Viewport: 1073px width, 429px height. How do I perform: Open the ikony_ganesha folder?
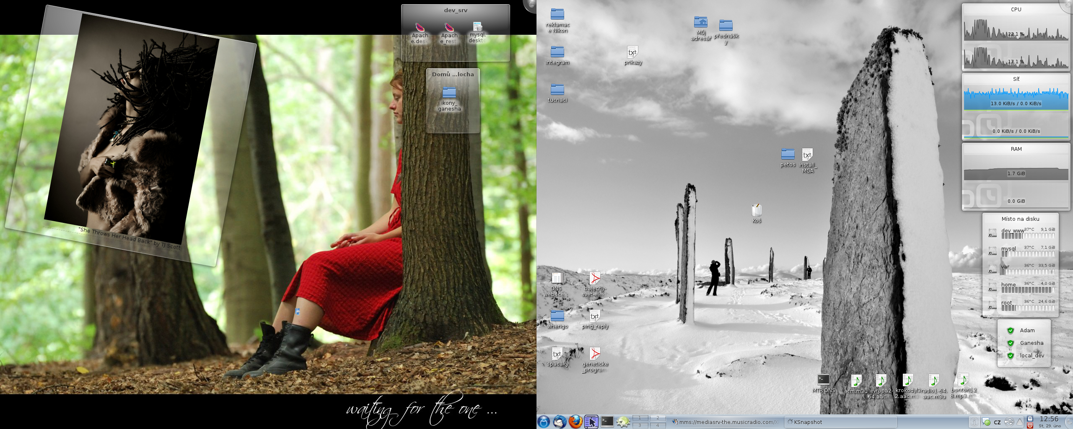tap(449, 93)
